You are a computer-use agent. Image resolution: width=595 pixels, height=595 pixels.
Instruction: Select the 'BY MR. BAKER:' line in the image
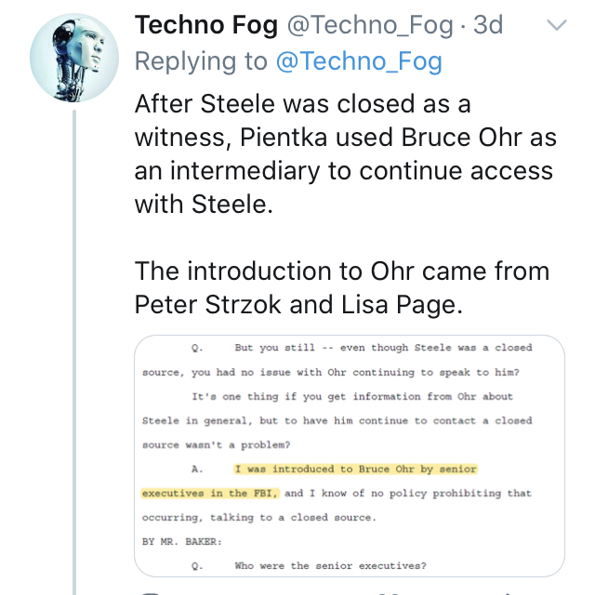[x=182, y=541]
